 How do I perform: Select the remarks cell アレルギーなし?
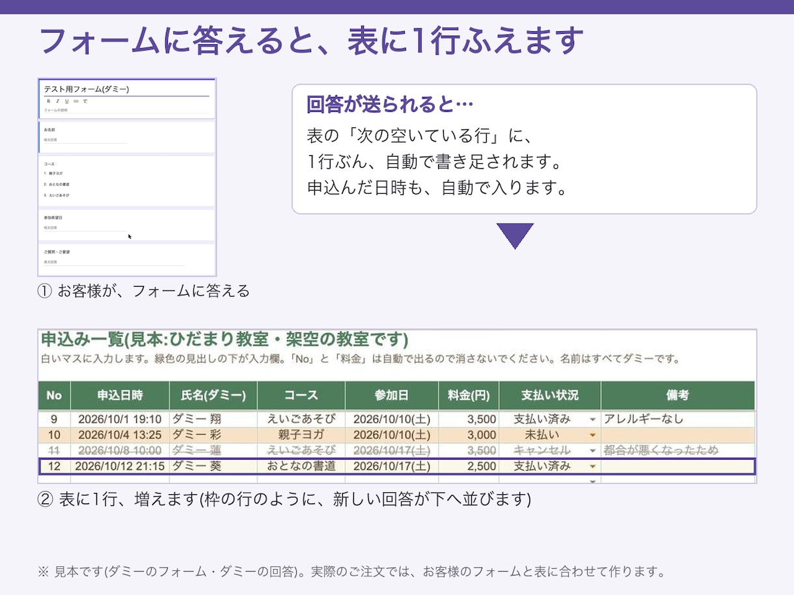pos(678,419)
